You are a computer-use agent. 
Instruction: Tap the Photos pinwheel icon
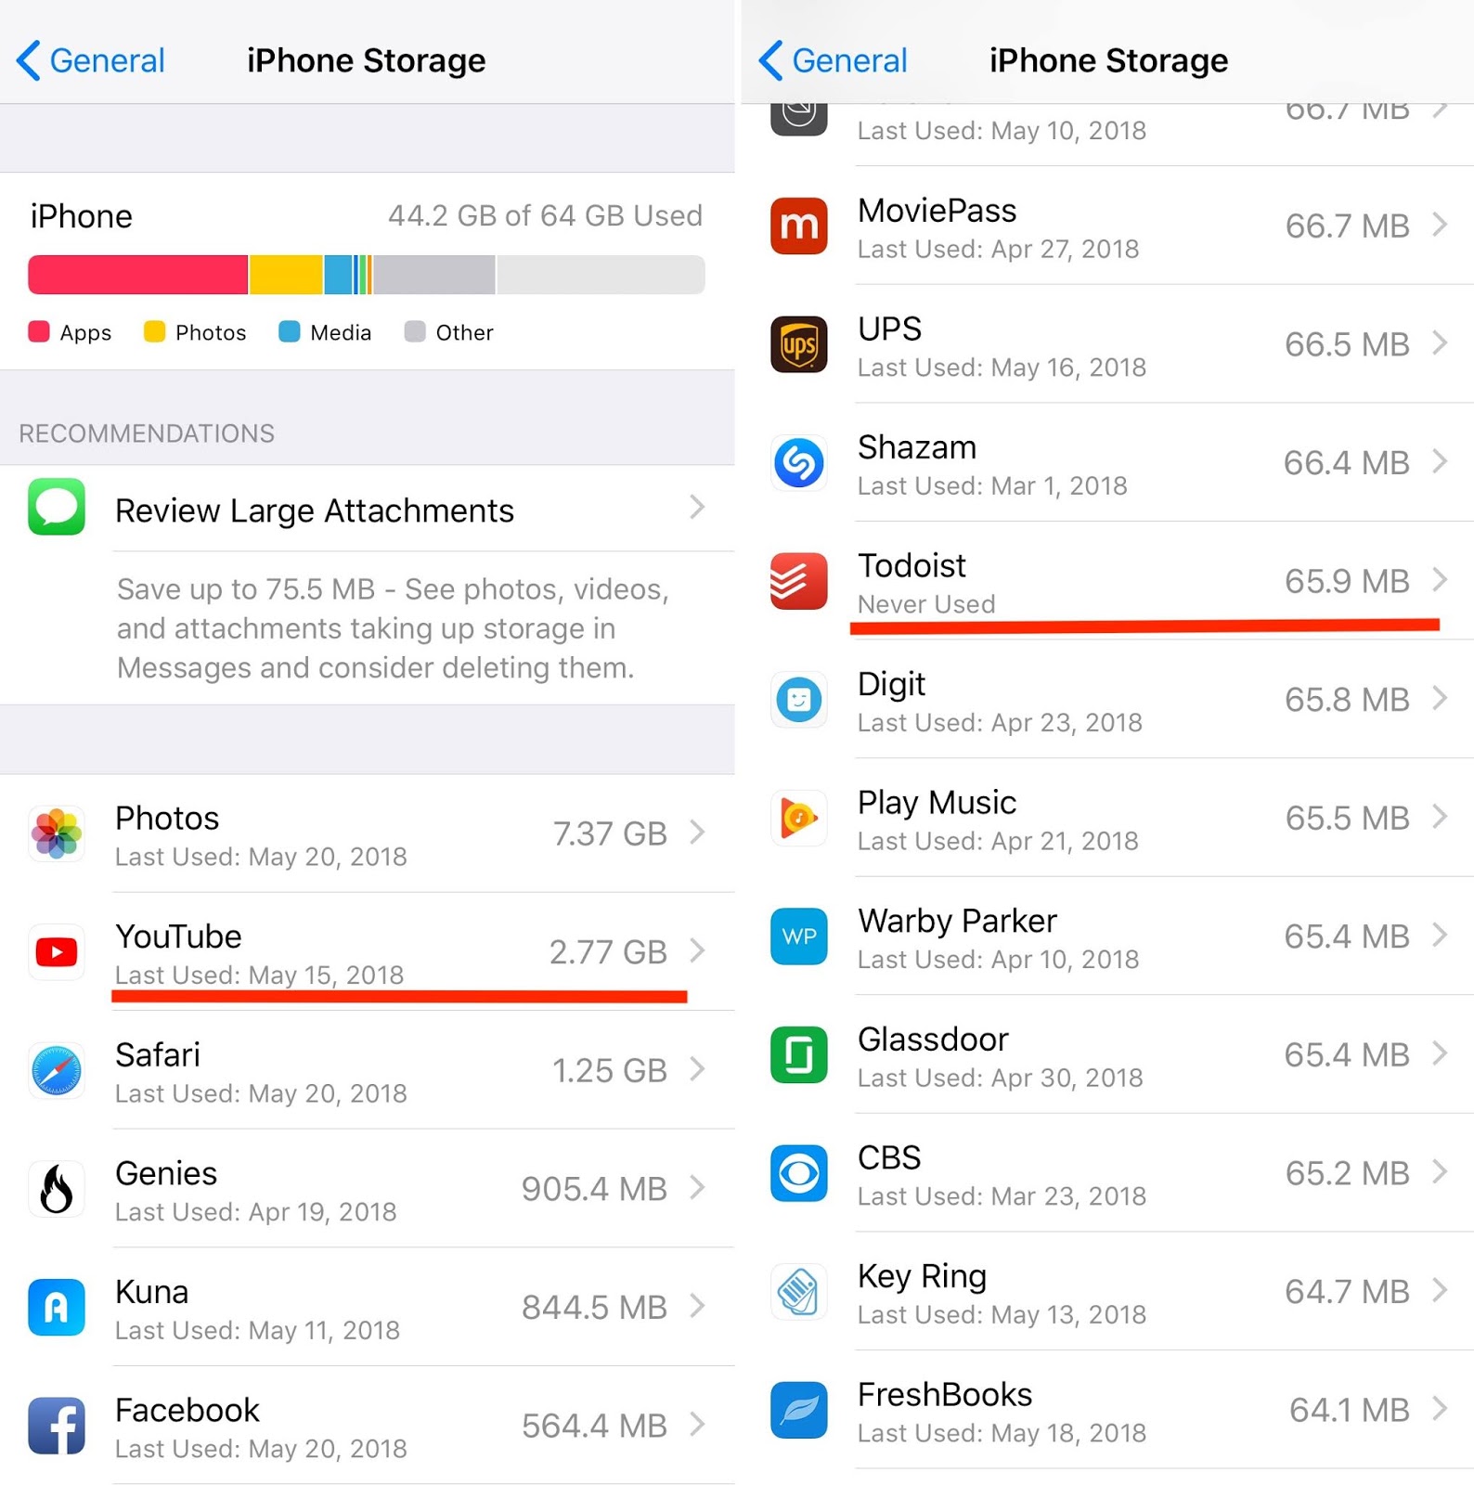coord(57,833)
